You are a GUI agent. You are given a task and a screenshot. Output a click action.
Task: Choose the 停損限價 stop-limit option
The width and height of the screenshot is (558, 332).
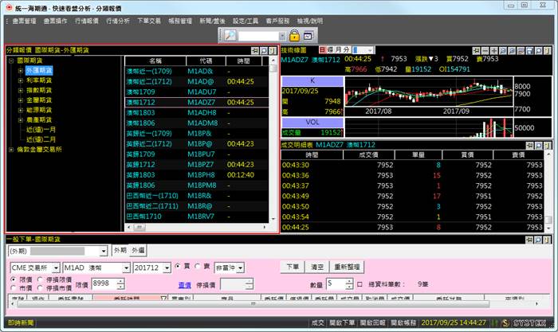pyautogui.click(x=40, y=279)
